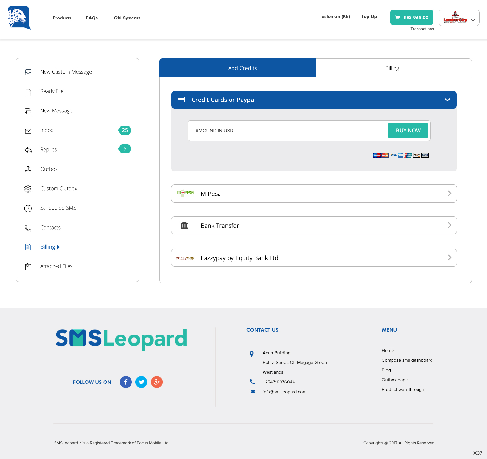Open Scheduled SMS in sidebar

tap(58, 208)
